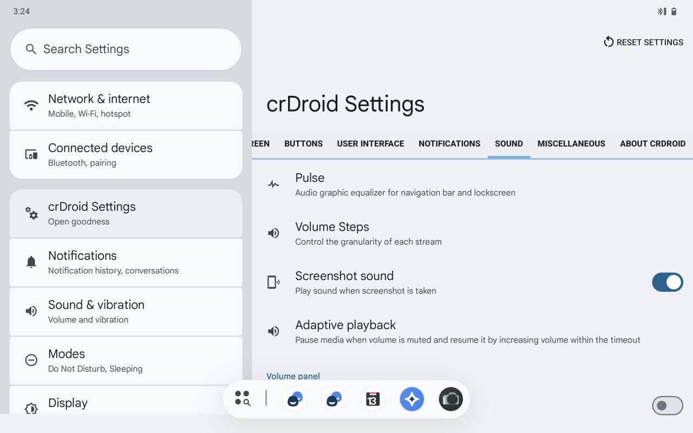Open the calendar app in the taskbar
The image size is (693, 433).
click(x=372, y=399)
